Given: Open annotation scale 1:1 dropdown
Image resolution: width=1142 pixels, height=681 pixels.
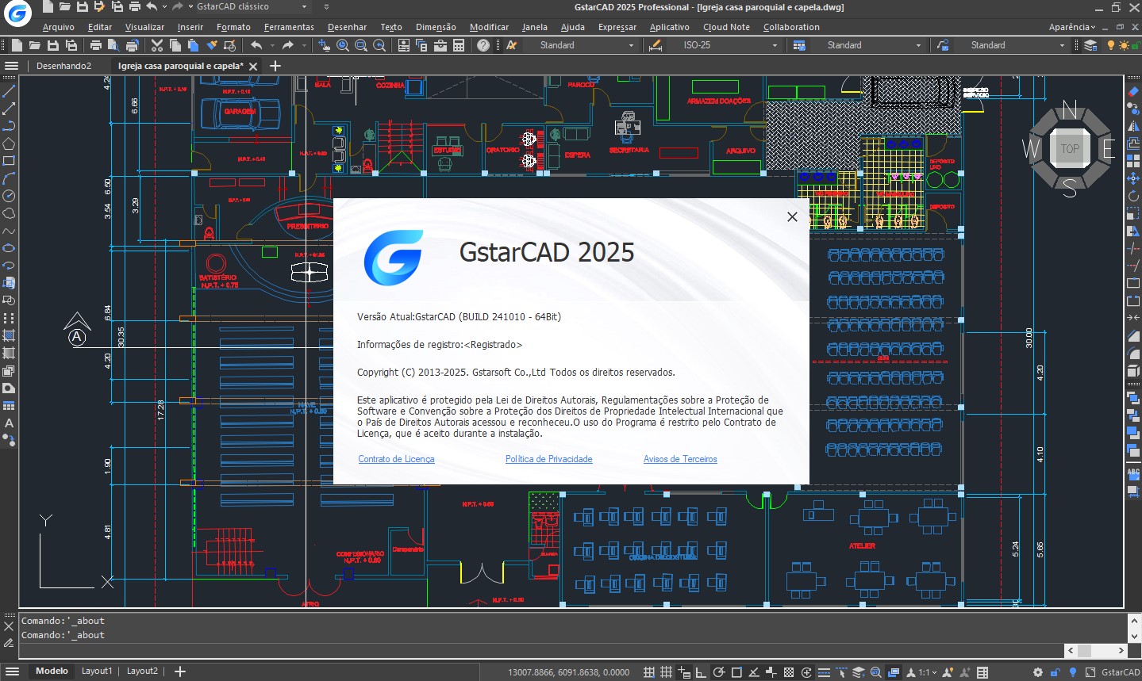Looking at the screenshot, I should click(928, 672).
